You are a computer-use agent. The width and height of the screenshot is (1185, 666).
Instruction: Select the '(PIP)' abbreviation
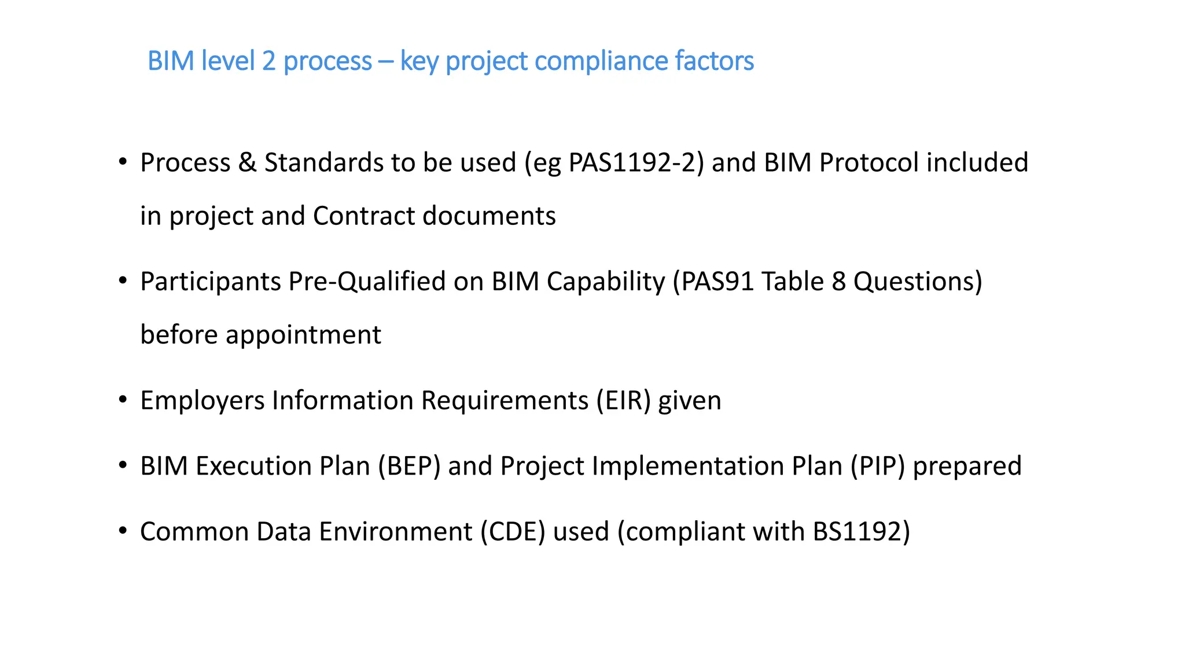(x=878, y=466)
